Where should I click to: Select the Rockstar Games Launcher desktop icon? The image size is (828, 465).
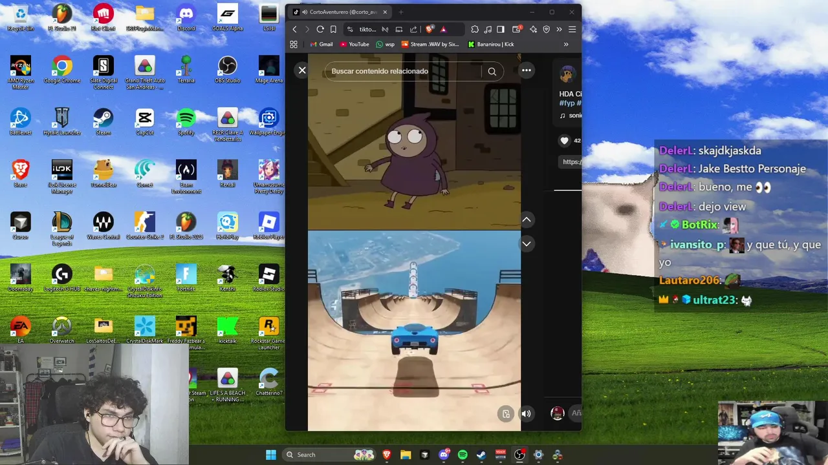coord(269,333)
